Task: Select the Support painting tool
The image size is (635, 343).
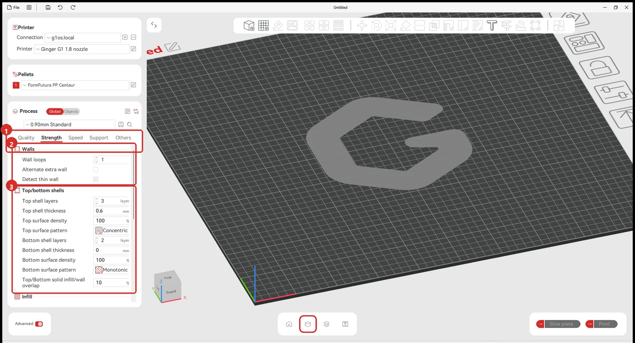Action: (x=448, y=25)
